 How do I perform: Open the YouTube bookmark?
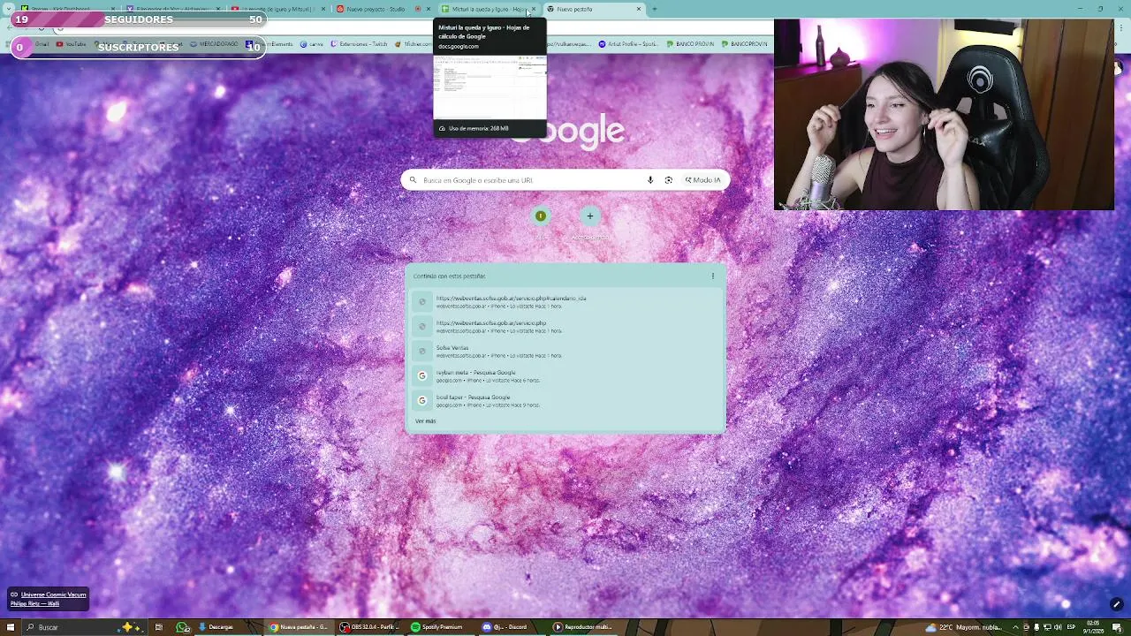[x=72, y=44]
